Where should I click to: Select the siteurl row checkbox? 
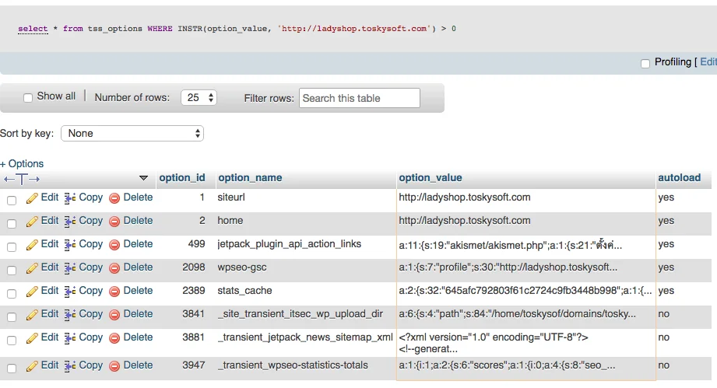point(12,201)
